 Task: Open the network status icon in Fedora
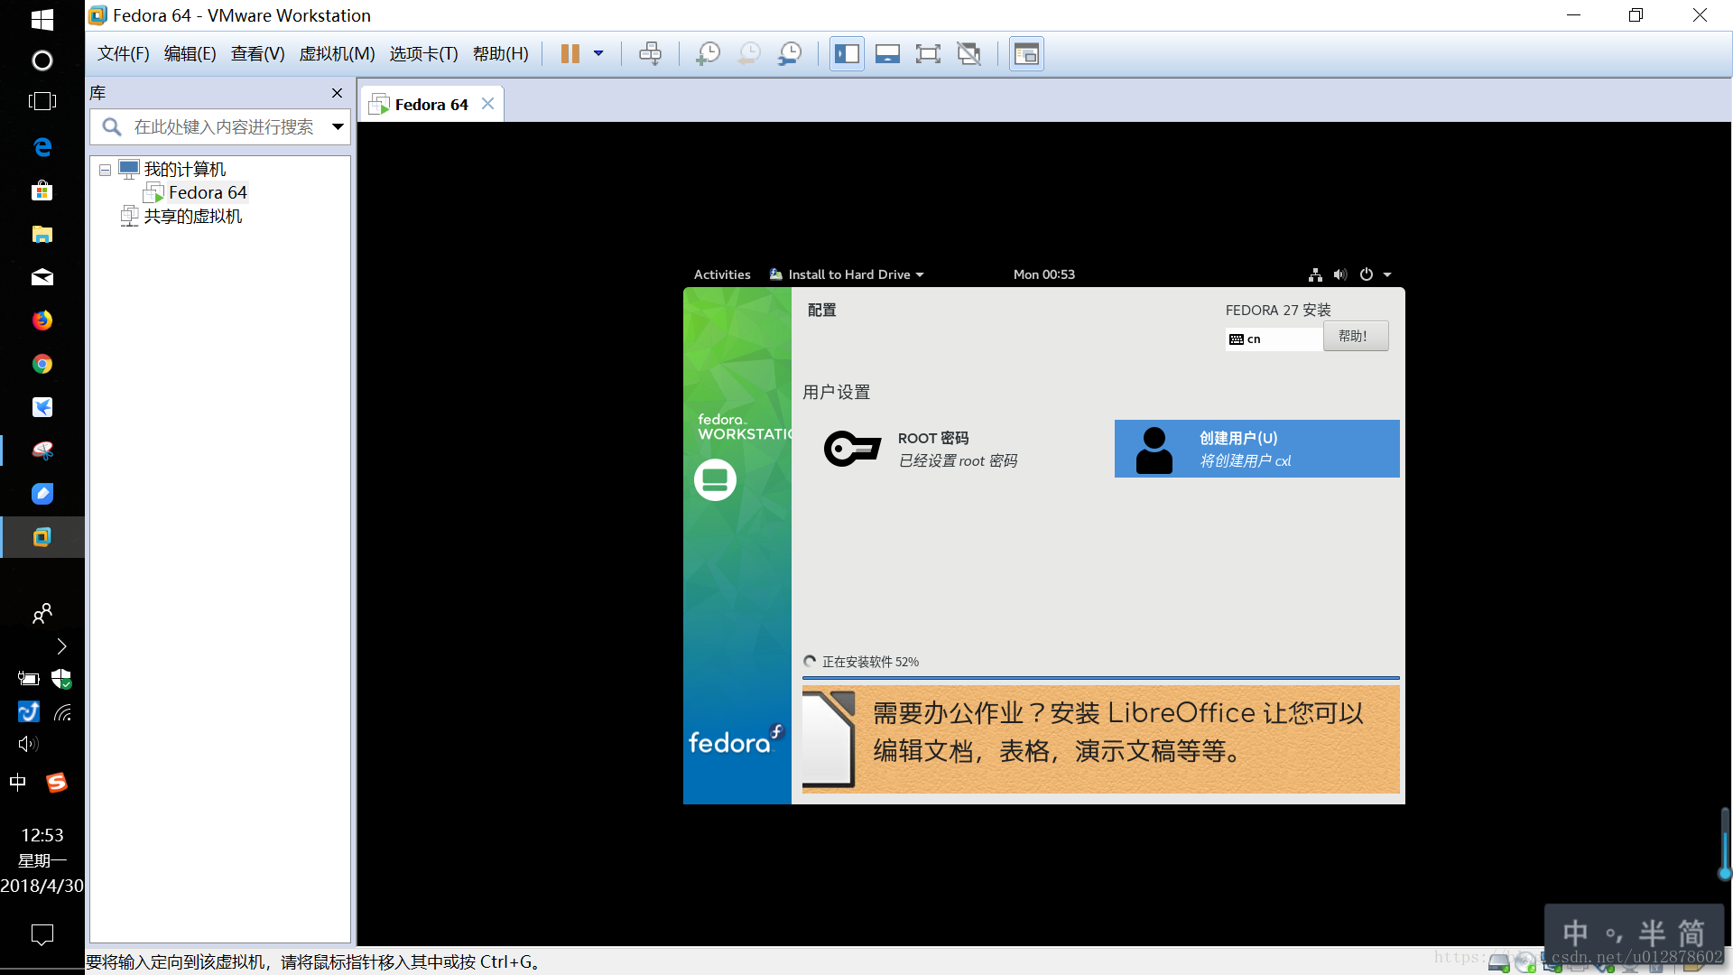click(x=1315, y=274)
